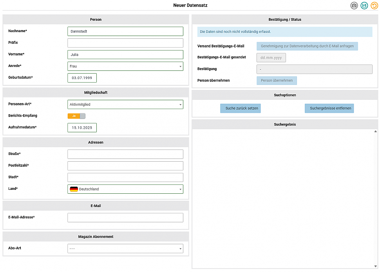Screen dimensions: 380x272
Task: Focus the Straße input field
Action: pyautogui.click(x=125, y=154)
